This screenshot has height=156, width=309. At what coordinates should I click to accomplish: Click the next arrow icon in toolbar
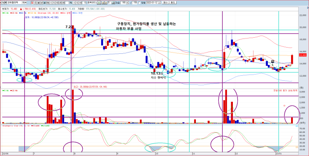tap(106, 3)
